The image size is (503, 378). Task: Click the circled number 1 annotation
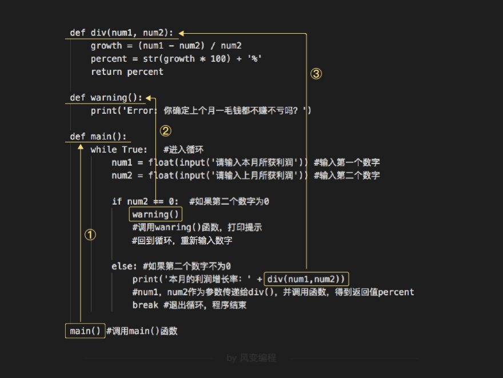[x=90, y=234]
